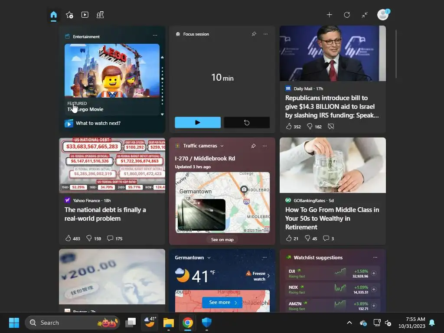Collapse the widgets board to half view
Screen dimensions: 444x333
click(365, 15)
